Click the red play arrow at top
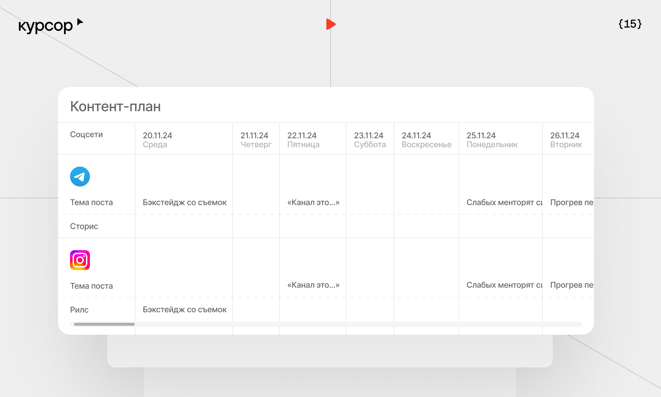Screen dimensions: 661x397 (330, 24)
